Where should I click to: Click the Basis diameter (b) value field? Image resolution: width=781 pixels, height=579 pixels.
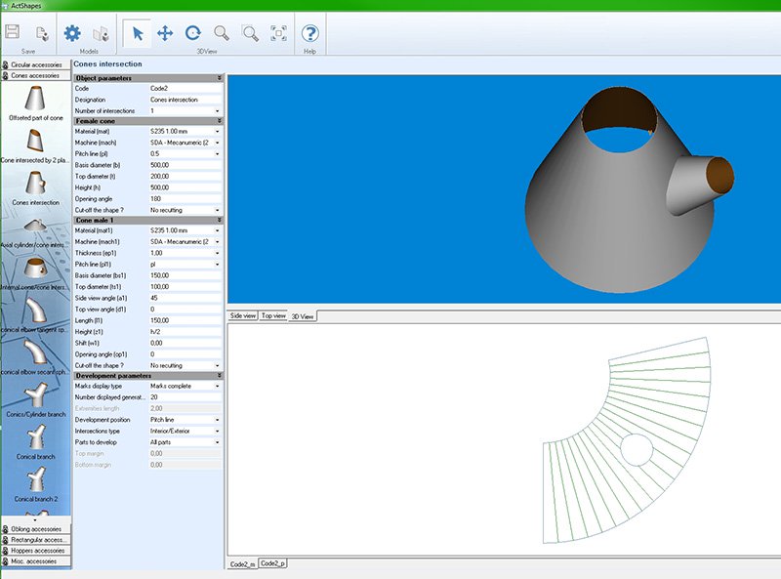coord(182,166)
